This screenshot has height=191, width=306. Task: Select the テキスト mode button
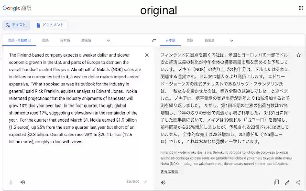point(16,25)
